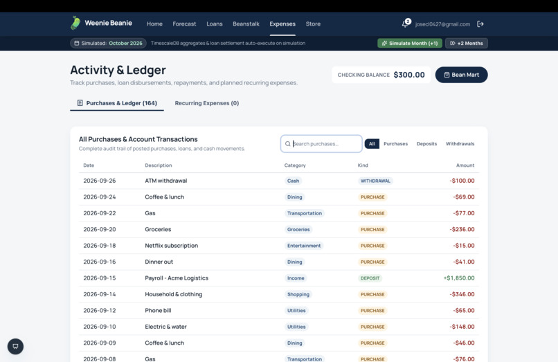The width and height of the screenshot is (558, 362).
Task: Filter by Withdrawals
Action: coord(460,144)
